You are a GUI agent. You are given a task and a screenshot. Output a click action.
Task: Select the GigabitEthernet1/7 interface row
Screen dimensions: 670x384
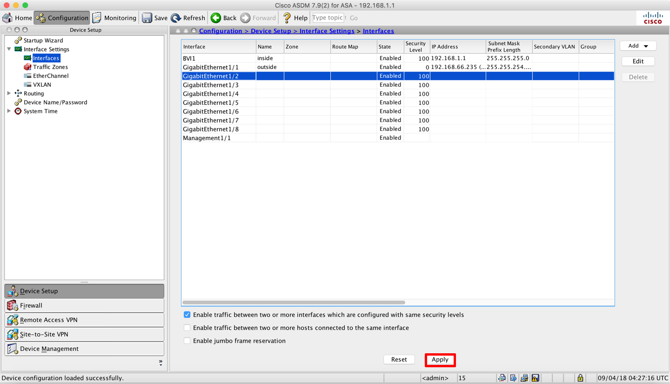pyautogui.click(x=398, y=120)
